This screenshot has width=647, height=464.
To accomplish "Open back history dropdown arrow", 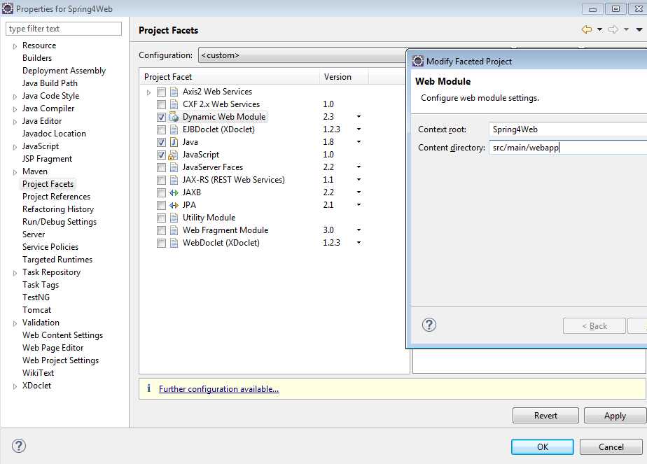I will pos(599,29).
